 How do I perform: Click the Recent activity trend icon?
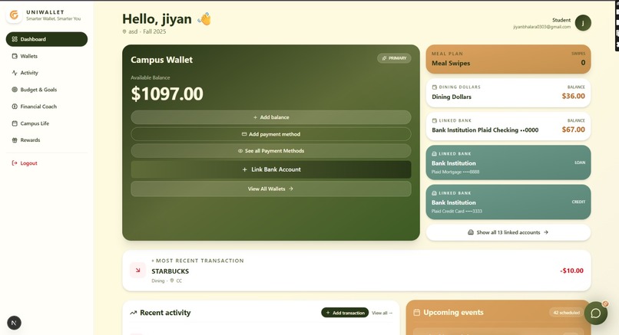[x=134, y=313]
